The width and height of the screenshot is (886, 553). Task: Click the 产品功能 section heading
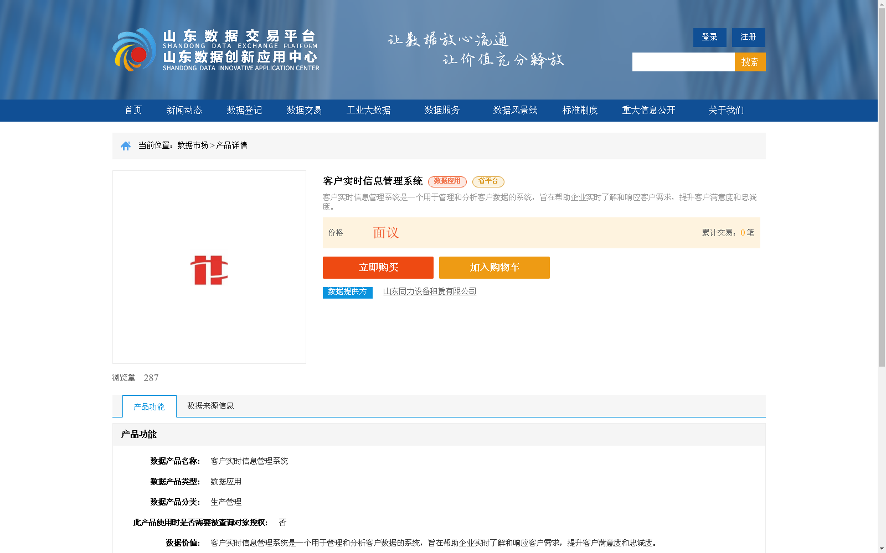[x=139, y=434]
